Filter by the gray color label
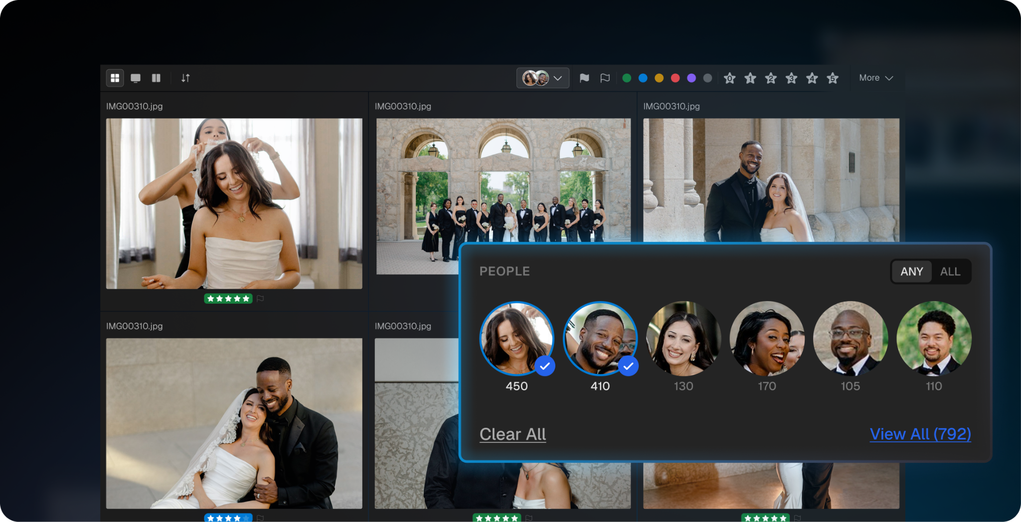 [x=707, y=78]
